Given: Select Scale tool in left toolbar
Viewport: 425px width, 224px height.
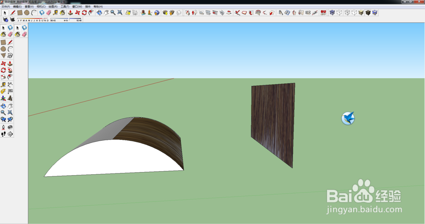Looking at the screenshot, I should pyautogui.click(x=3, y=77).
